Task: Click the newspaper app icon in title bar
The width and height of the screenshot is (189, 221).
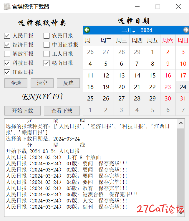Action: pyautogui.click(x=7, y=6)
